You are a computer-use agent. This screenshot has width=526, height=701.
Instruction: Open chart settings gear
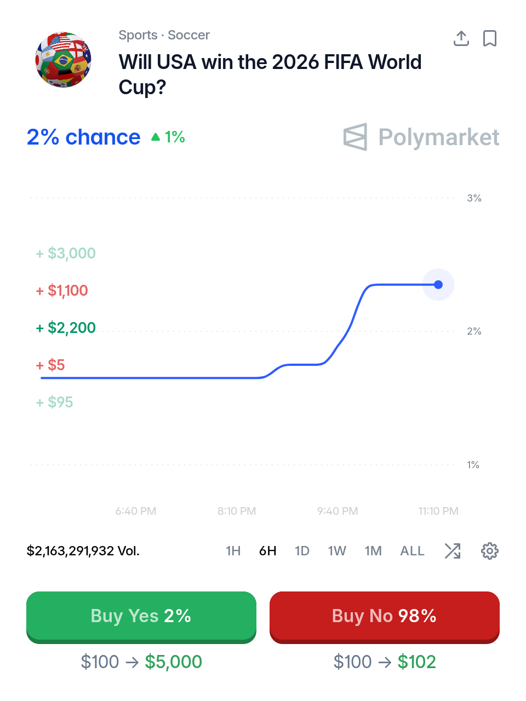tap(490, 551)
